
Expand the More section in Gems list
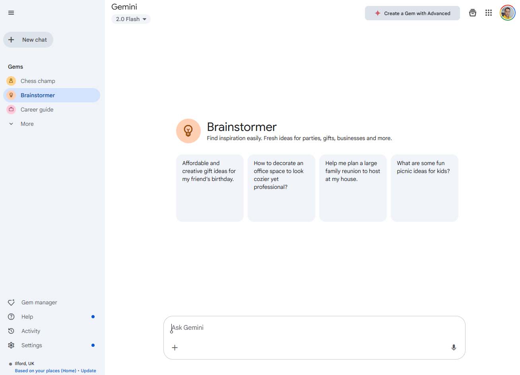pyautogui.click(x=27, y=124)
